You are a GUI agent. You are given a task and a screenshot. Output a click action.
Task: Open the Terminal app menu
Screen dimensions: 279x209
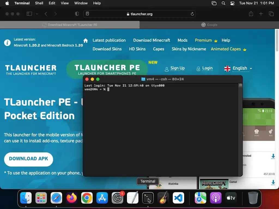pyautogui.click(x=22, y=3)
